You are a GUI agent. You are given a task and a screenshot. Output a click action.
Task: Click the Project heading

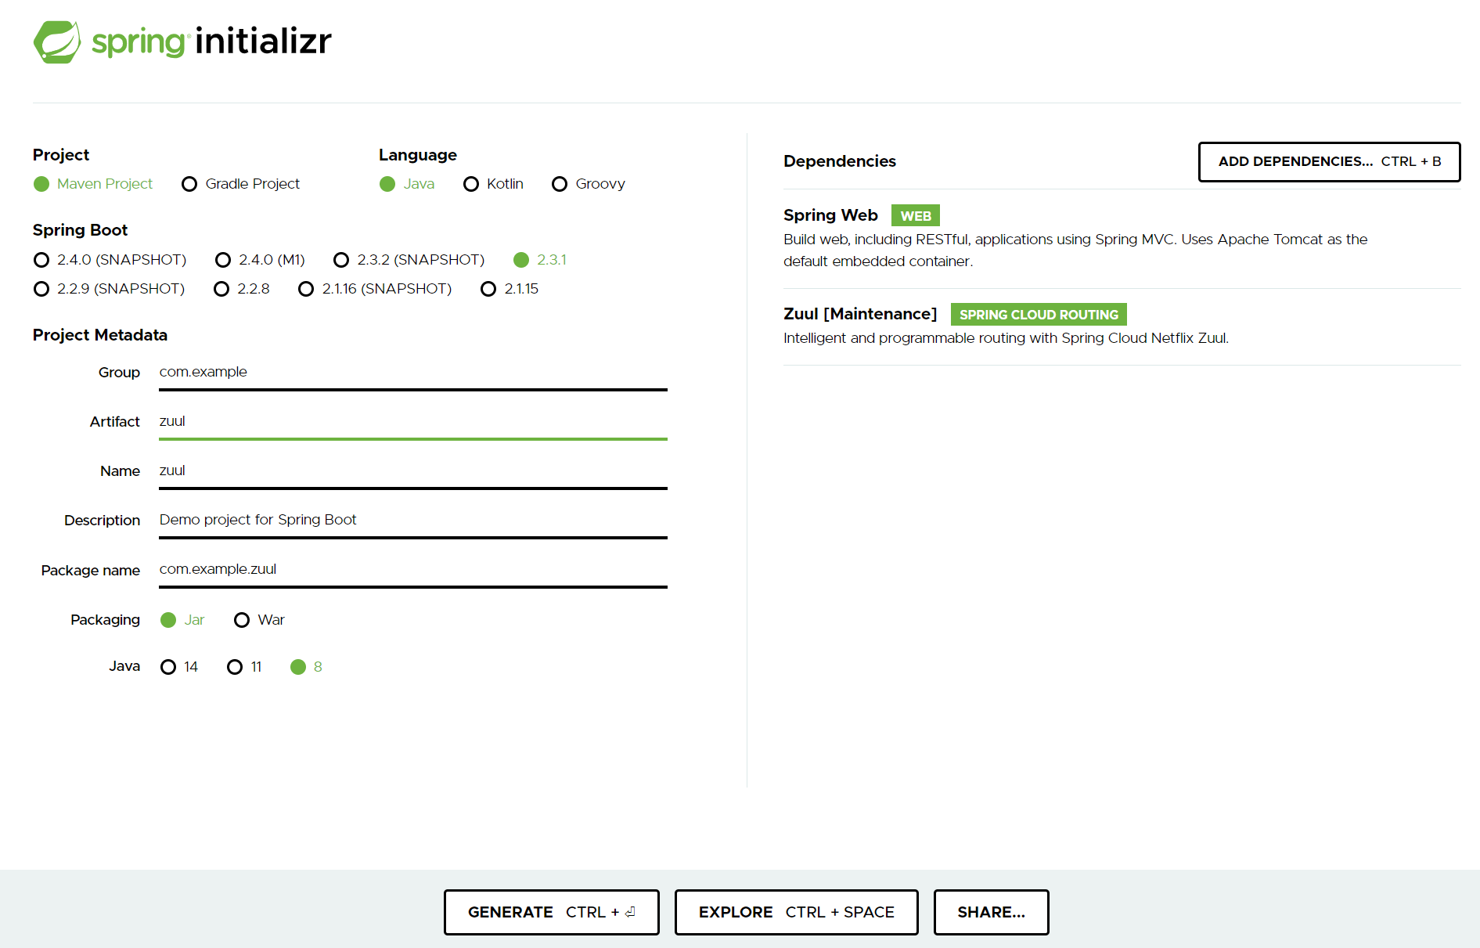(x=61, y=155)
